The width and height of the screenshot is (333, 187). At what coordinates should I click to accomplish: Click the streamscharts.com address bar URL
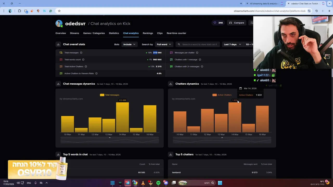[x=270, y=11]
